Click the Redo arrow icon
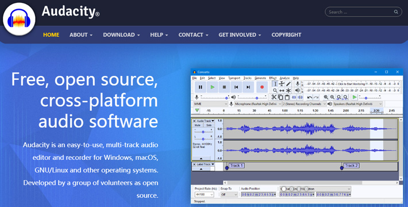This screenshot has width=408, height=207. pyautogui.click(x=316, y=97)
